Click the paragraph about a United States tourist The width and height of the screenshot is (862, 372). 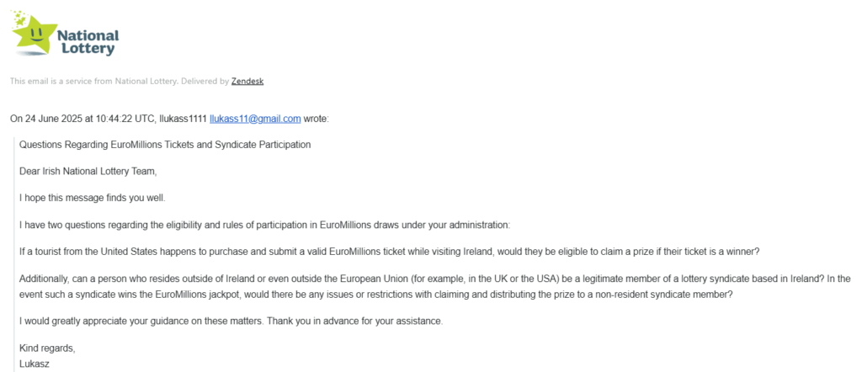(x=390, y=251)
